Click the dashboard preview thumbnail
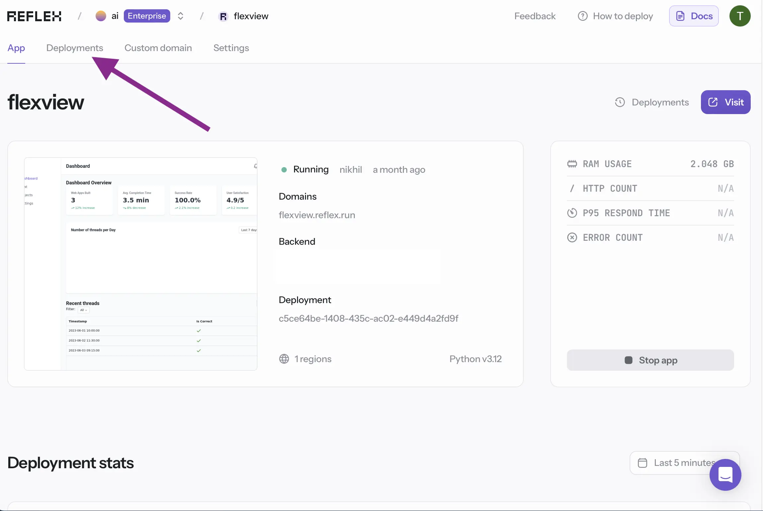This screenshot has width=763, height=511. (x=141, y=264)
